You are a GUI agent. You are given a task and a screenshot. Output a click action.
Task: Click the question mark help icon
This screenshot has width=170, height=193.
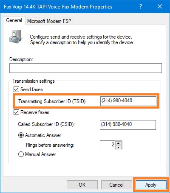coord(140,6)
